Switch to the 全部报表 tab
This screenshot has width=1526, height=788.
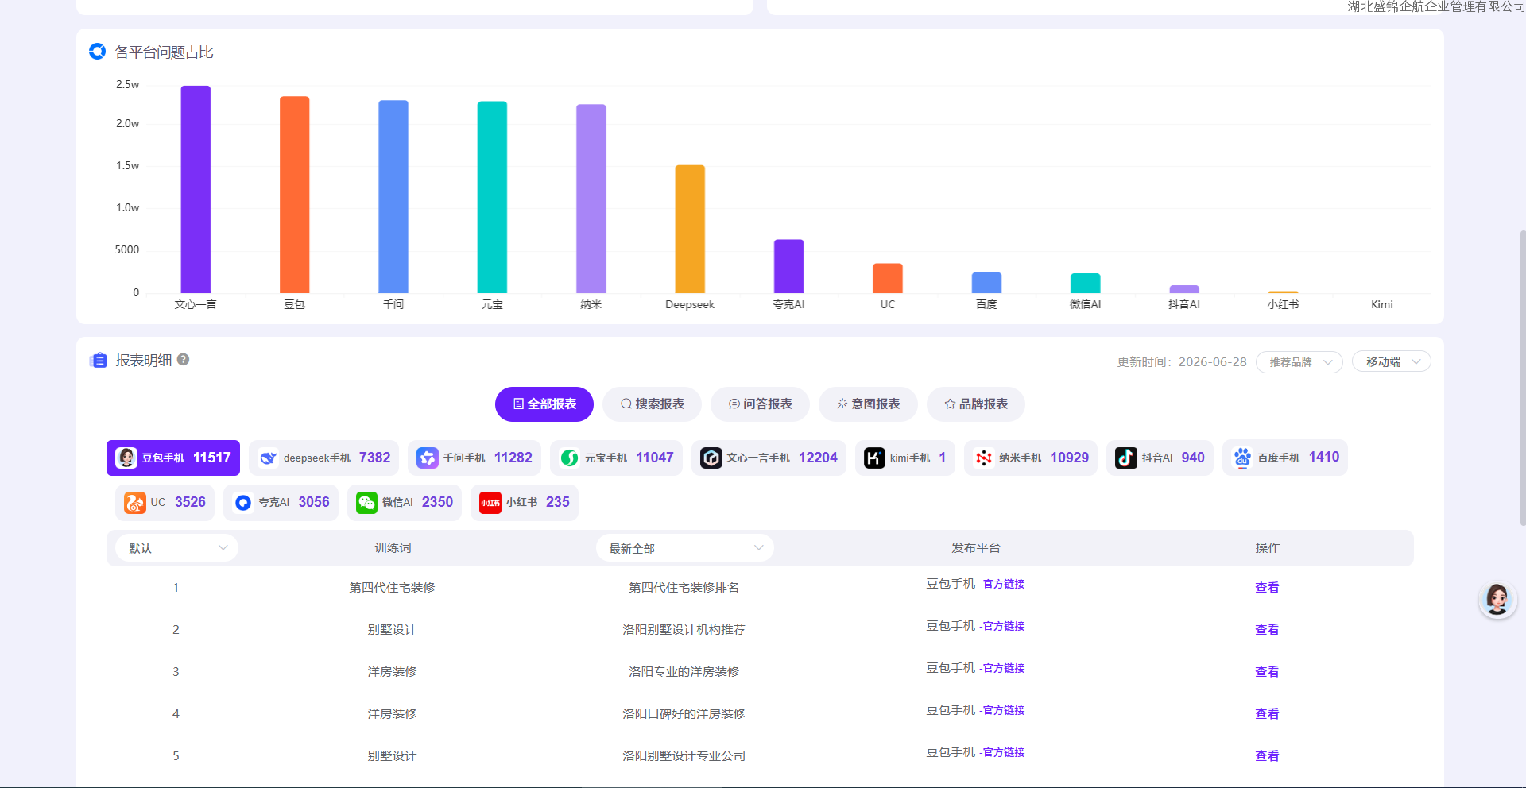click(x=544, y=404)
